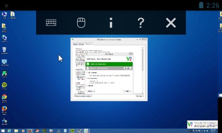Click the VNC notification popup above system tray
Image resolution: width=222 pixels, height=133 pixels.
[202, 124]
